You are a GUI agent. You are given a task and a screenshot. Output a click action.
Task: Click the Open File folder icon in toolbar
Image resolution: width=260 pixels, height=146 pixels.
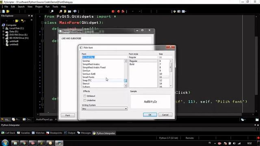point(8,11)
